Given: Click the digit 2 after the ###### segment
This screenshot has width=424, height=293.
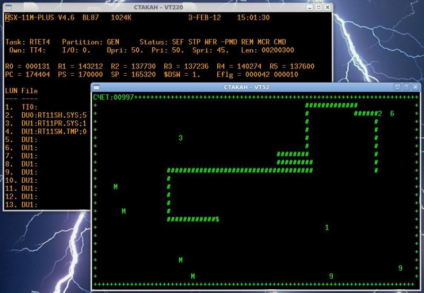Looking at the screenshot, I should [x=380, y=113].
